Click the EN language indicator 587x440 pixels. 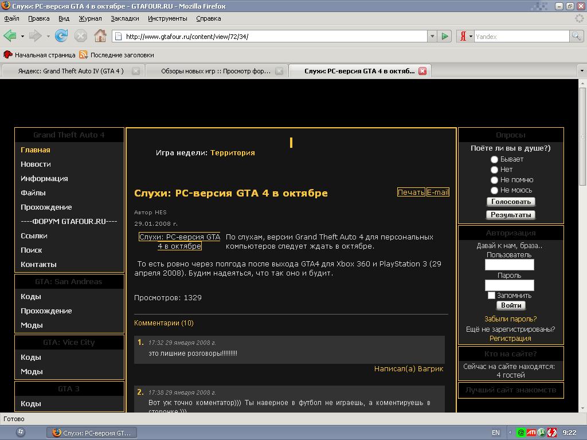pos(496,433)
